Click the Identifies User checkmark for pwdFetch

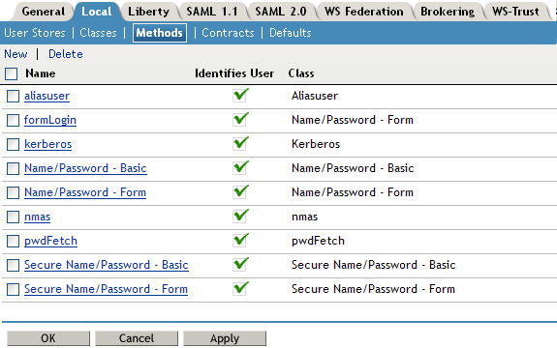pyautogui.click(x=241, y=240)
